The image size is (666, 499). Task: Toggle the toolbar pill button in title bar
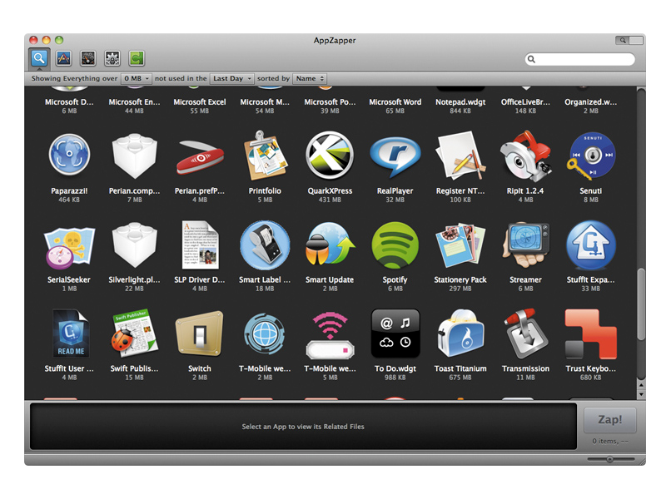tap(629, 40)
